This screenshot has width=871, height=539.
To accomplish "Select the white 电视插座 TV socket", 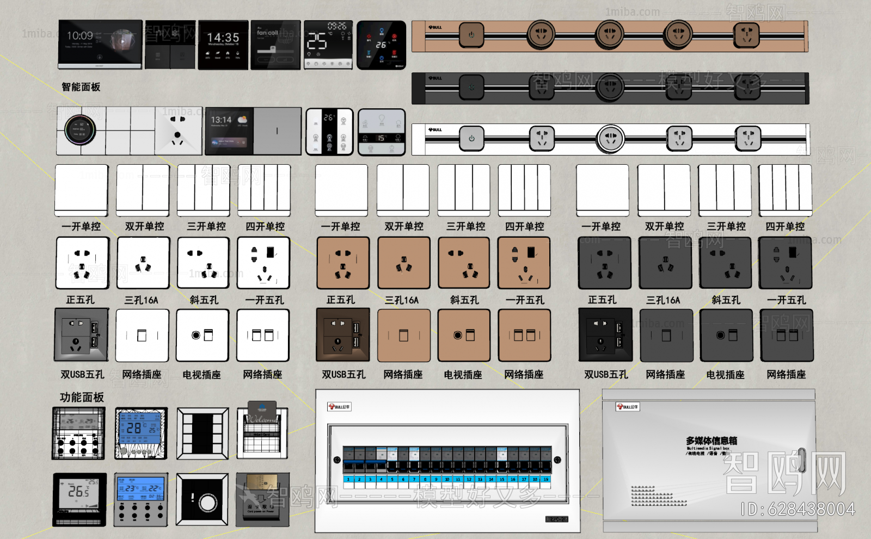I will [203, 336].
